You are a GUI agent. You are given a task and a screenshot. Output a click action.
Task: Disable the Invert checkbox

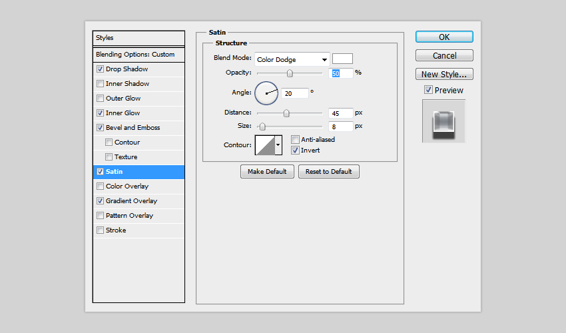pyautogui.click(x=295, y=151)
